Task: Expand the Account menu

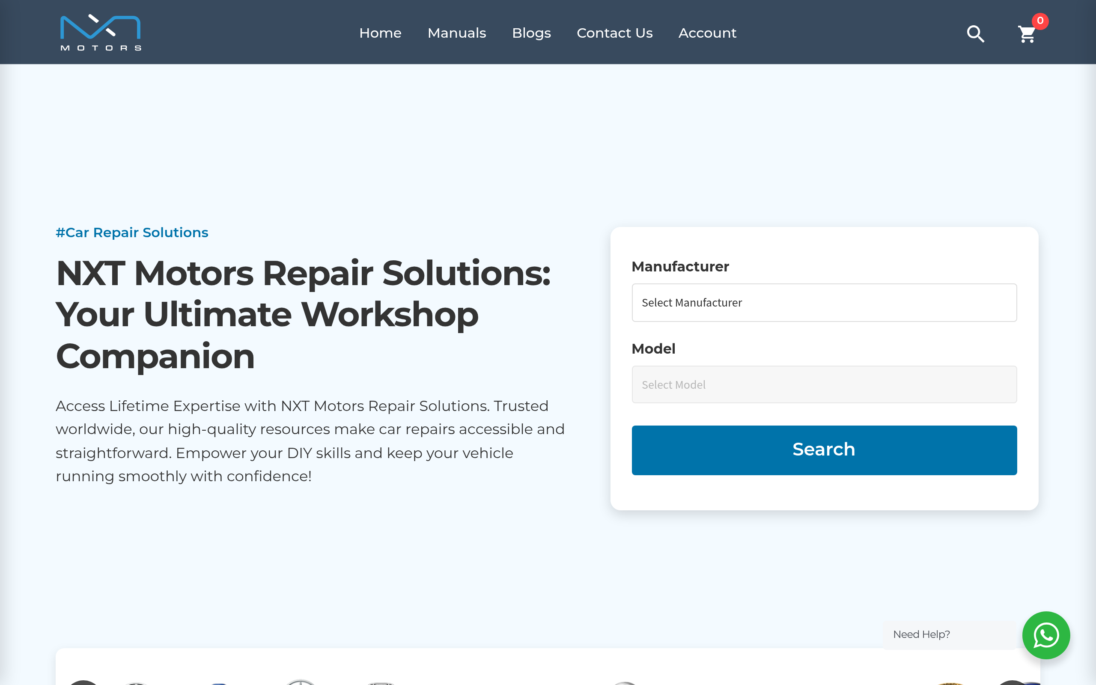Action: point(707,33)
